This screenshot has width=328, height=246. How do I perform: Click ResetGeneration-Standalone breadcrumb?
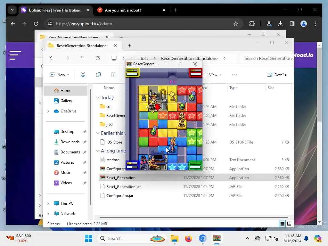189,58
